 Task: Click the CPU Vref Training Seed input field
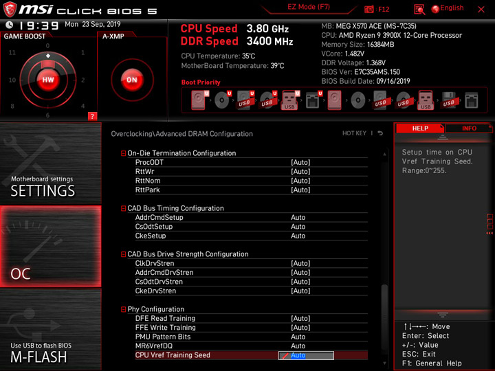point(306,356)
